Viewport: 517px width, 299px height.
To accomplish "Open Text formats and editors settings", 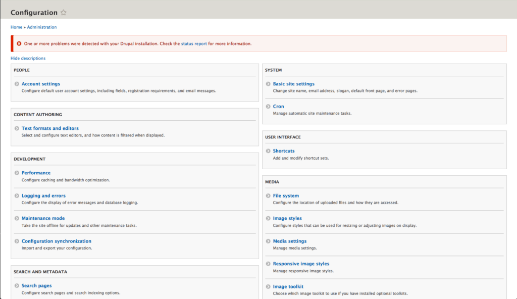I will coord(50,128).
